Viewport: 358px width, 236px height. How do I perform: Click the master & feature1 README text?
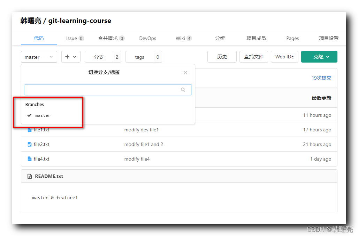pos(55,197)
